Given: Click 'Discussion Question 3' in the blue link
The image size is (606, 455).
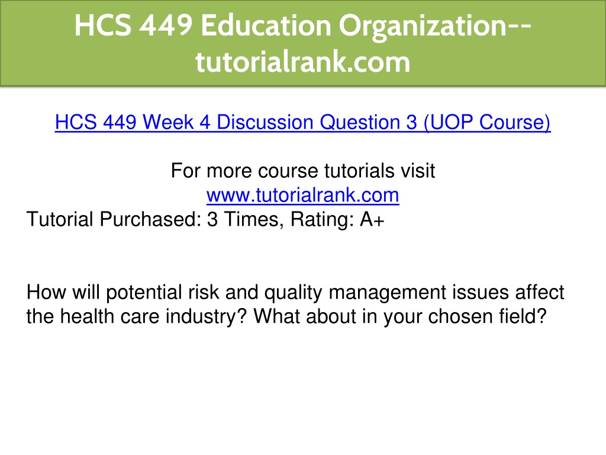Looking at the screenshot, I should click(x=317, y=122).
